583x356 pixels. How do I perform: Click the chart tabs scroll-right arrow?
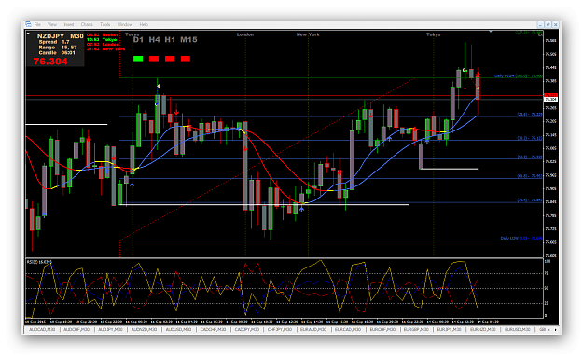click(x=556, y=330)
